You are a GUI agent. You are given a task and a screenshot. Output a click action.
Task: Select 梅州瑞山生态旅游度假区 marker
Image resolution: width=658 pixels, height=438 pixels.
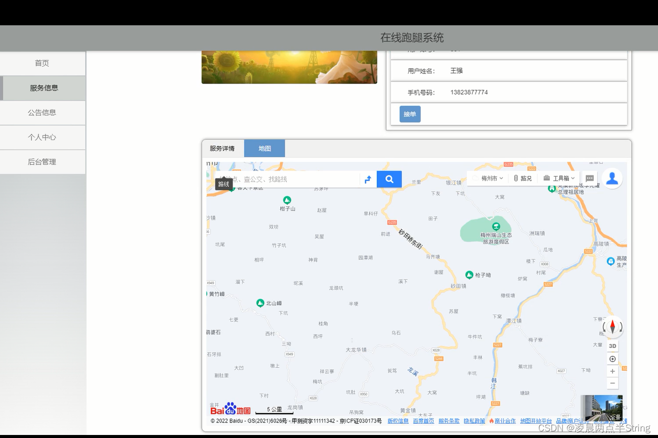point(496,226)
